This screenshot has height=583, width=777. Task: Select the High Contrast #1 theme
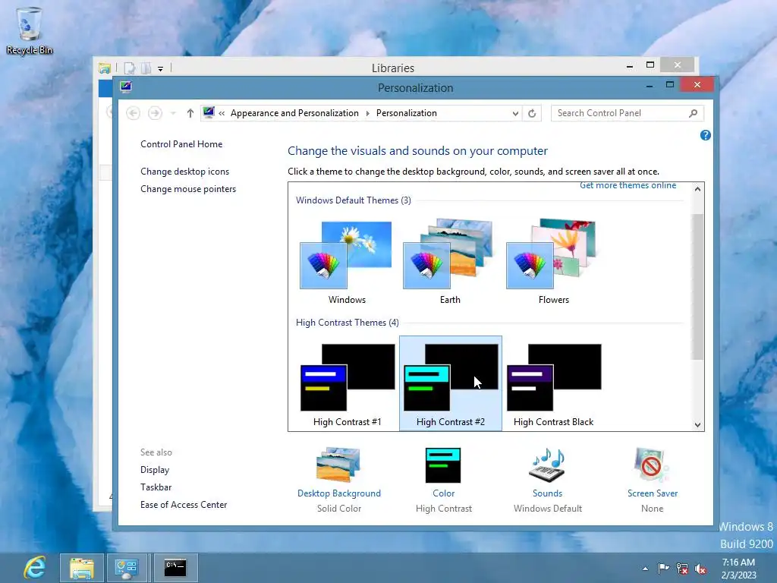point(347,383)
